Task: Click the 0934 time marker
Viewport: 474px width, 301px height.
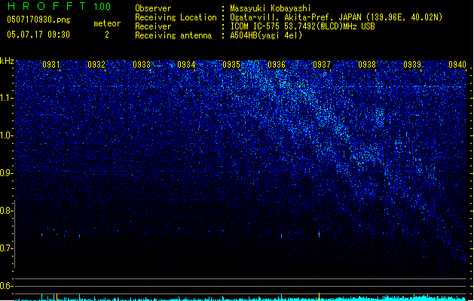Action: point(186,64)
